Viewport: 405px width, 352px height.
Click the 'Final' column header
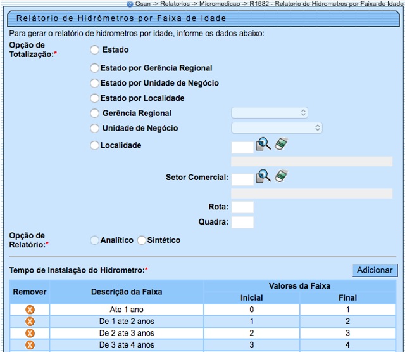[347, 298]
